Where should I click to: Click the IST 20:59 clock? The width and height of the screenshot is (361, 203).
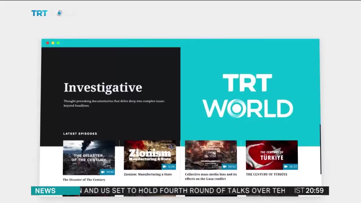(x=309, y=191)
